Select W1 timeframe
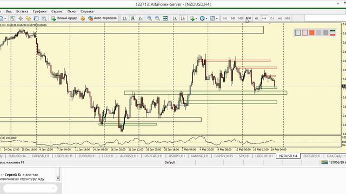Screen dimensions: 346x194 pos(280,18)
